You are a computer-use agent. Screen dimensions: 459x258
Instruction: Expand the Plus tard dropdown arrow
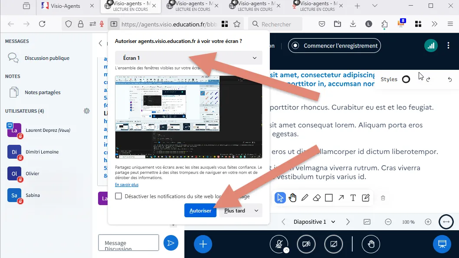(x=256, y=210)
